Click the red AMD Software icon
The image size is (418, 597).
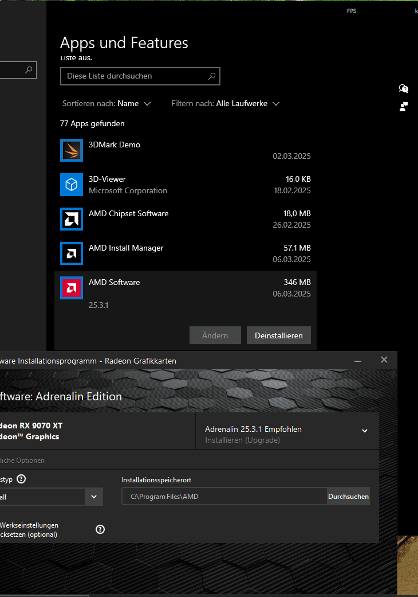point(72,288)
